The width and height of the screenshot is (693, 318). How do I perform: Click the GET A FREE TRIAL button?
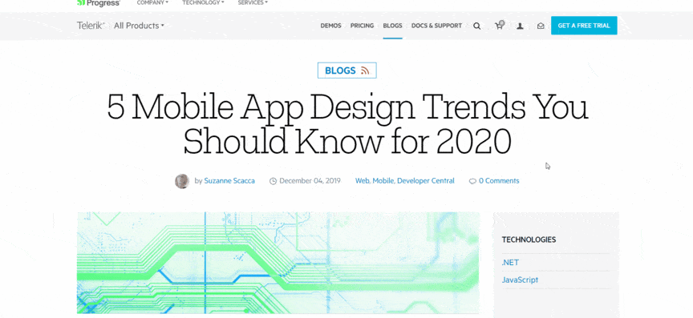[x=584, y=26]
